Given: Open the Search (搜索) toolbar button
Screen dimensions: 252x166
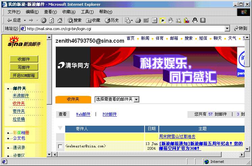Looking at the screenshot, I should 74,20.
